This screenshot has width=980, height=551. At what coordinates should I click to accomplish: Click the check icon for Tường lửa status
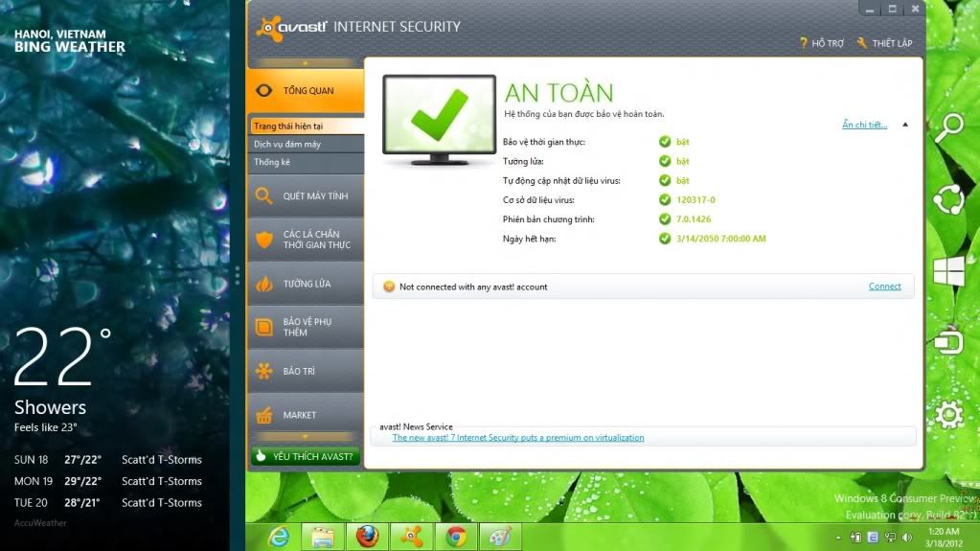[x=665, y=161]
